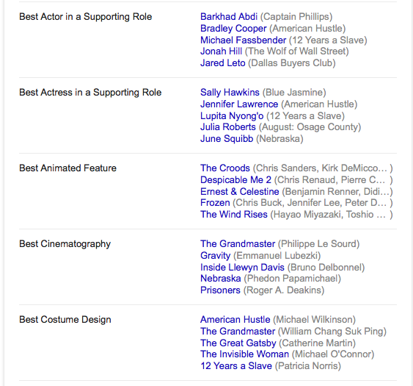Select the Lupita Nyong'o link
The width and height of the screenshot is (413, 386).
232,116
